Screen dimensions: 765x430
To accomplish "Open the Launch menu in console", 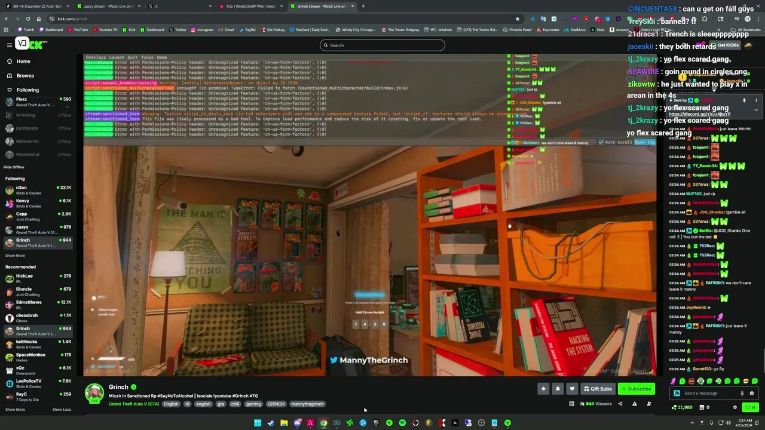I will click(117, 57).
